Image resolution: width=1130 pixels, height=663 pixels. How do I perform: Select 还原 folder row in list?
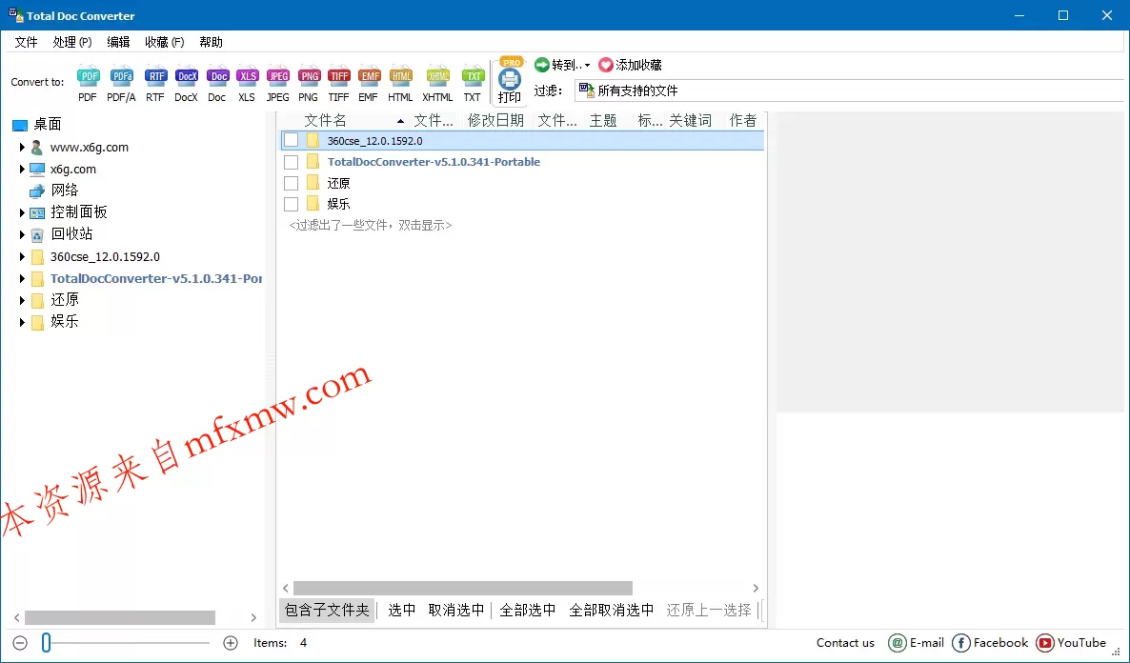coord(522,183)
